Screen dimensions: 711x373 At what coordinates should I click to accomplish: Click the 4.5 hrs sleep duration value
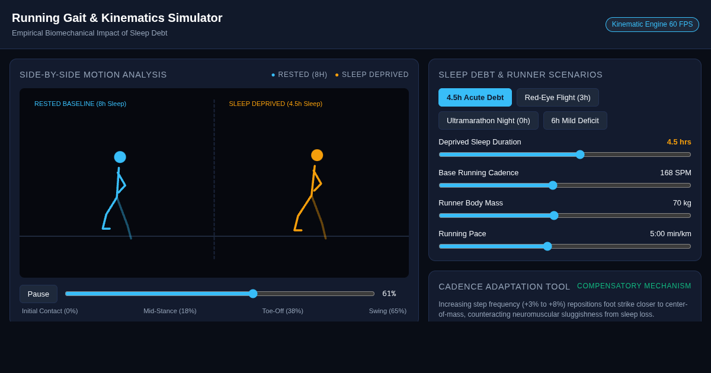point(679,142)
